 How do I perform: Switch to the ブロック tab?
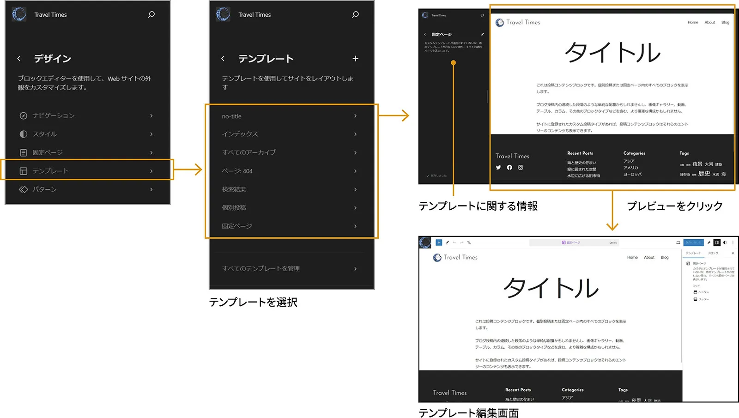[713, 253]
